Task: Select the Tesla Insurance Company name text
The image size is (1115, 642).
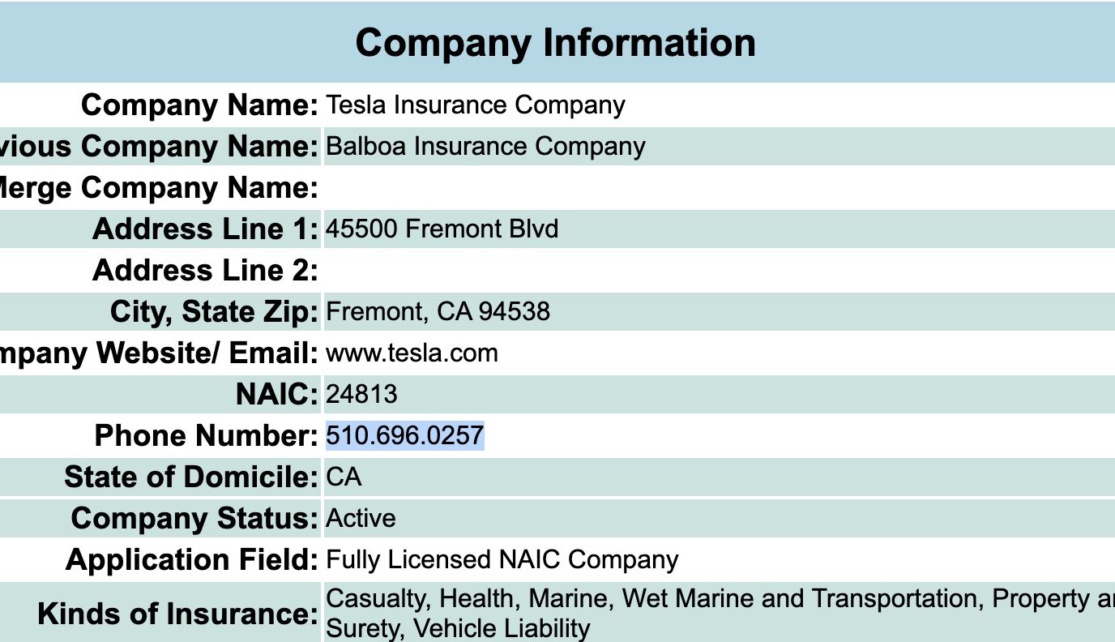Action: point(476,105)
